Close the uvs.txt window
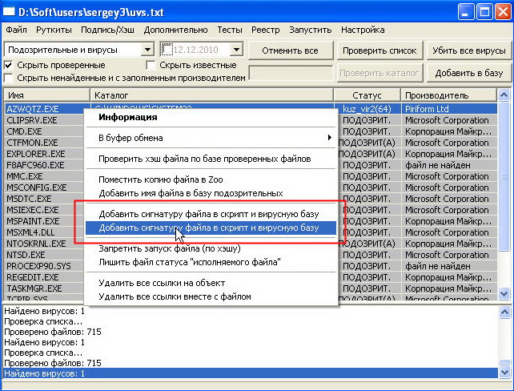Viewport: 514px width, 391px height. click(503, 13)
